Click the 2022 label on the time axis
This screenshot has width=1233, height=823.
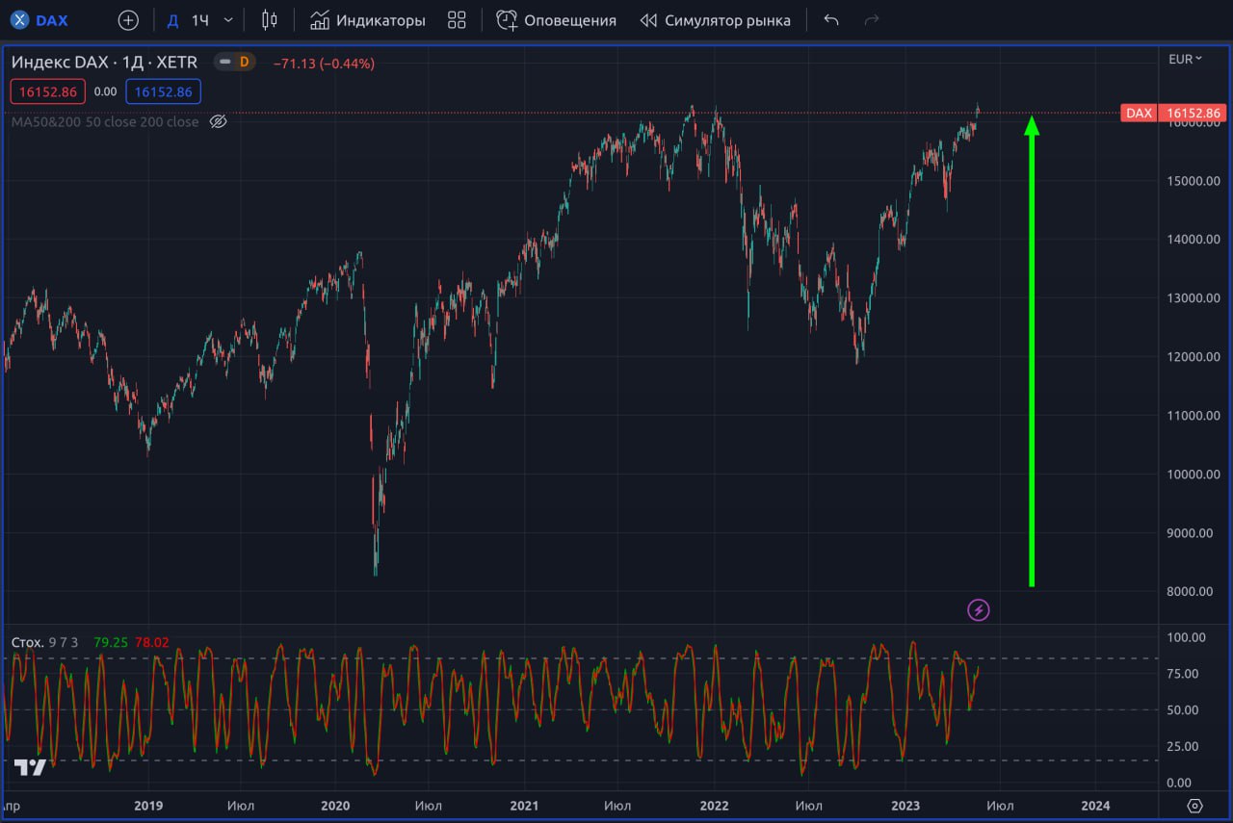(714, 806)
